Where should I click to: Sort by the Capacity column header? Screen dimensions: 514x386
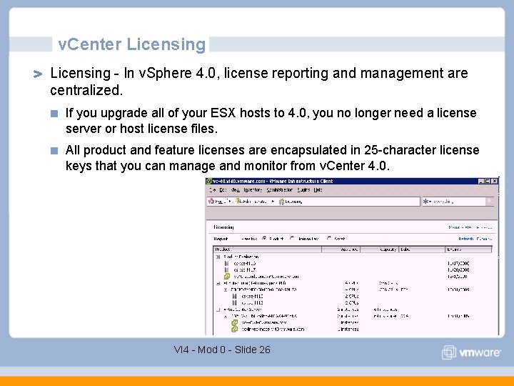pyautogui.click(x=380, y=249)
